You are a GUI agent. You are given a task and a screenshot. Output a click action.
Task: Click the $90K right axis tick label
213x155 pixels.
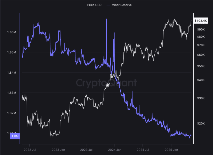(x=201, y=30)
